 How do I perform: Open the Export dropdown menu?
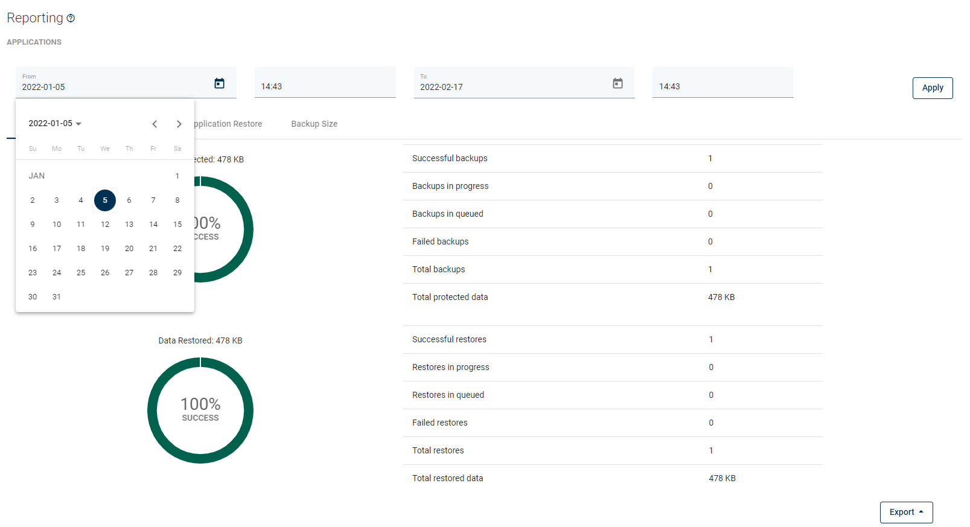pyautogui.click(x=906, y=512)
